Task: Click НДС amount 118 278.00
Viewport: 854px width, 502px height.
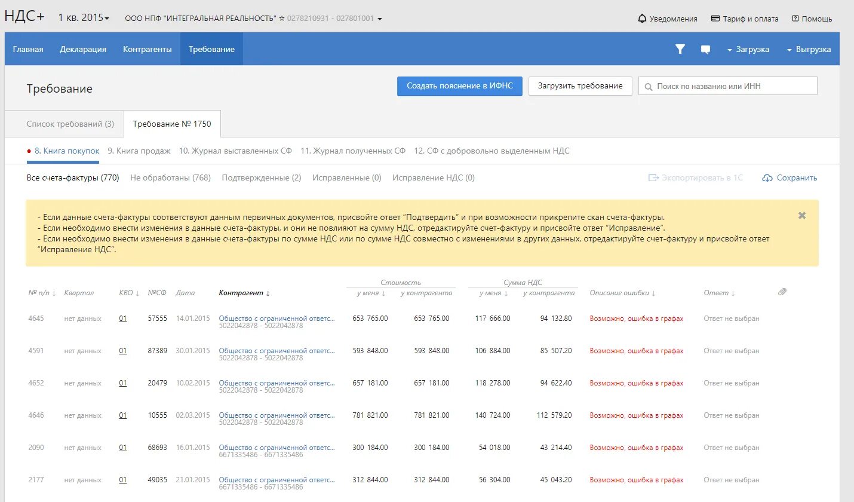Action: tap(493, 383)
